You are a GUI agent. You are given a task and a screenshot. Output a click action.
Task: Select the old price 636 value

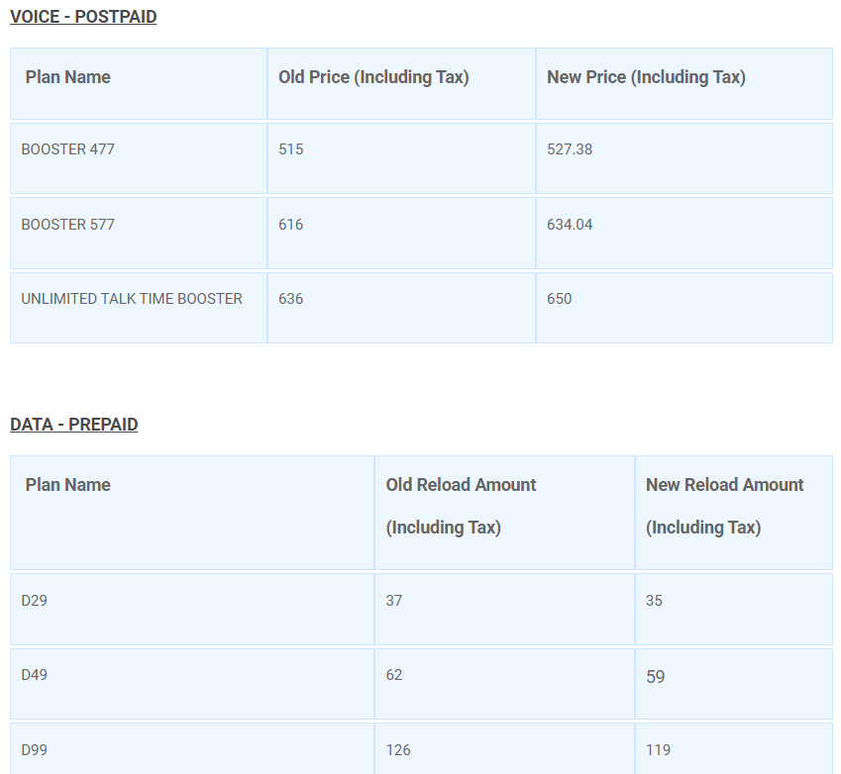click(290, 299)
